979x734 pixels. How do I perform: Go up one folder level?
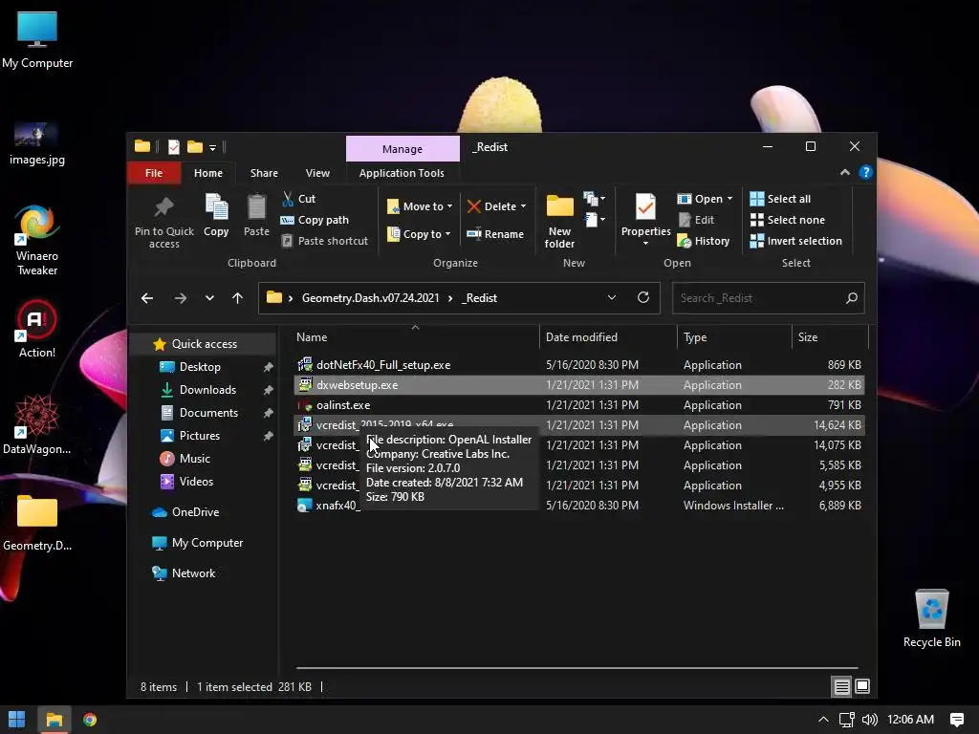237,298
